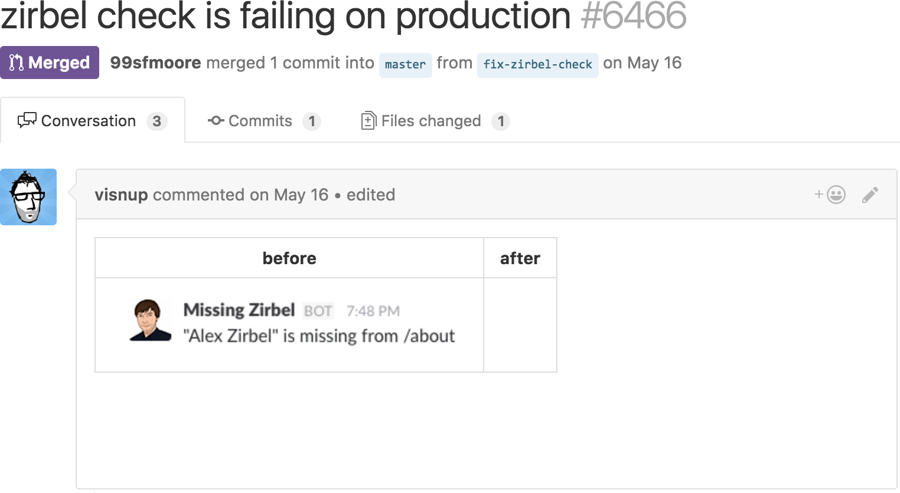Open visnup's avatar profile picture
The width and height of the screenshot is (900, 493).
[28, 197]
